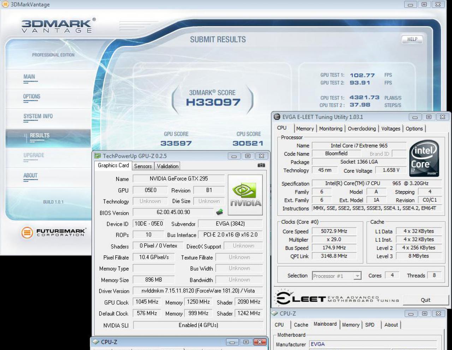452x350 pixels.
Task: Click the EVGA E-LEET title bar icon
Action: [x=277, y=117]
